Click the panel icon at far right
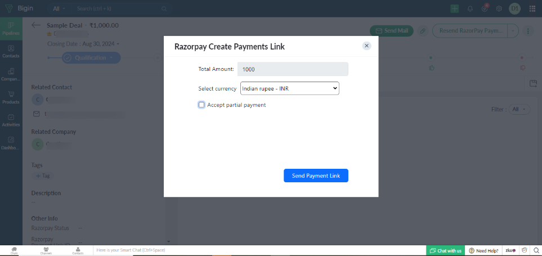The width and height of the screenshot is (542, 256). [x=533, y=83]
